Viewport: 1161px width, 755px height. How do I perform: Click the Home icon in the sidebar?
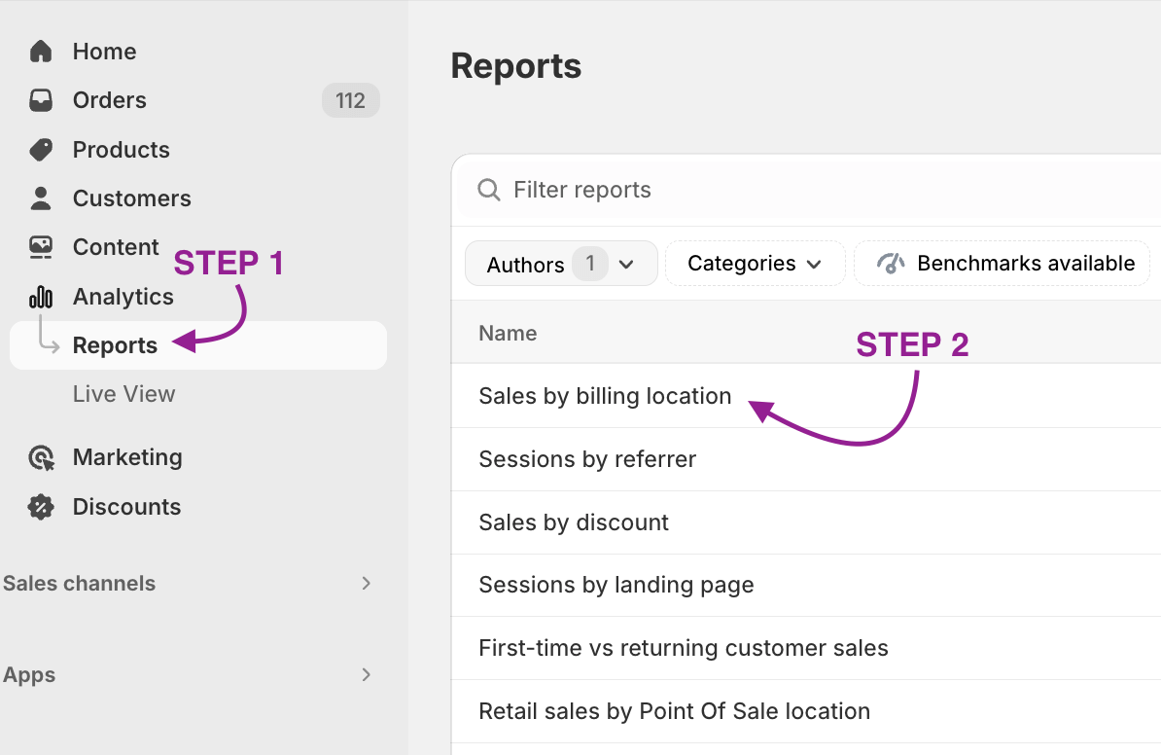click(39, 51)
